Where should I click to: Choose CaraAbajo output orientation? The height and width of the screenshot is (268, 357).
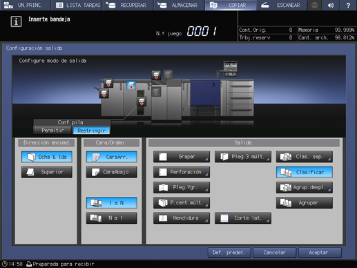click(x=112, y=172)
